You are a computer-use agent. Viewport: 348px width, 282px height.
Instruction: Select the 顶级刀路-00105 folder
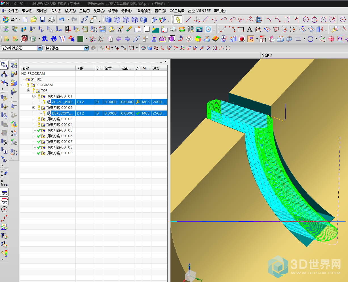[x=59, y=130]
